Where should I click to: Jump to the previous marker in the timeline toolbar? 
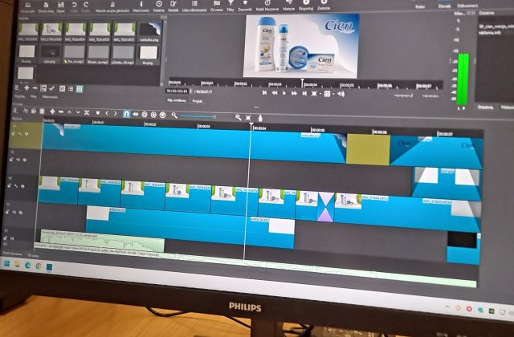click(107, 113)
